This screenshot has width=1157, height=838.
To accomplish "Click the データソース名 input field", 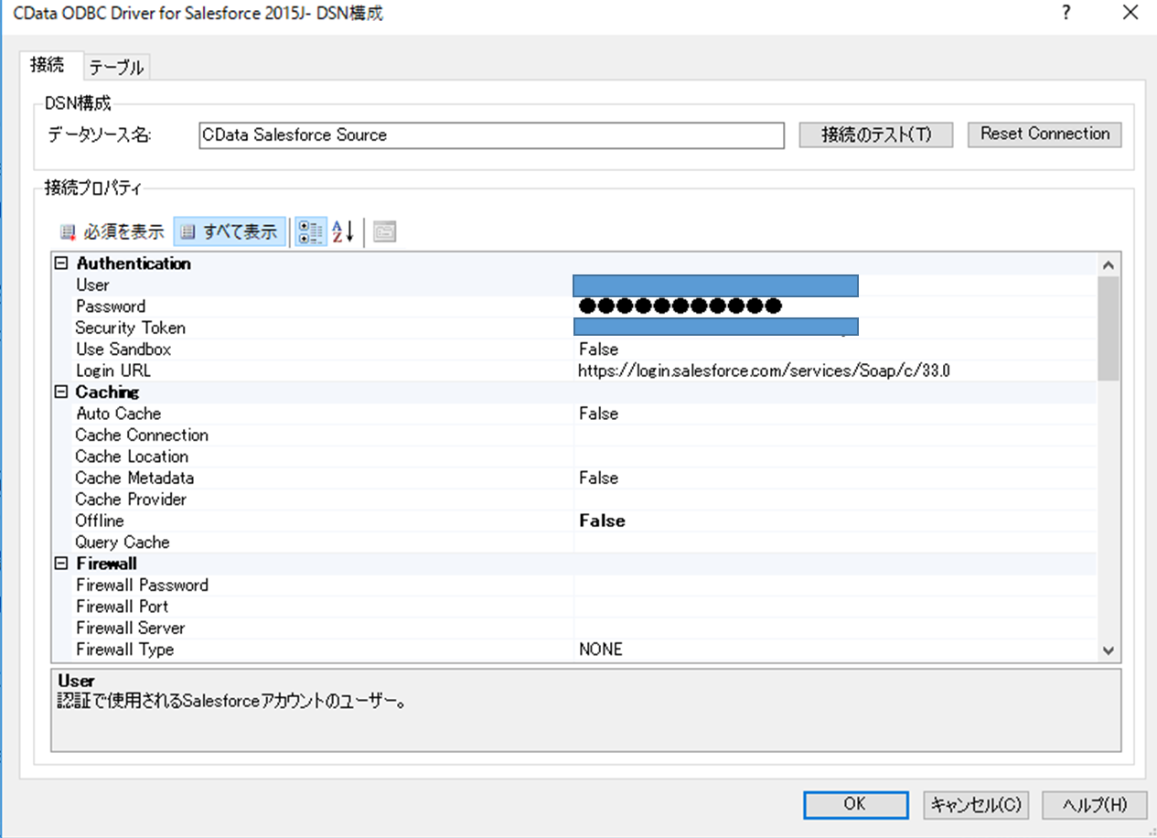I will click(491, 135).
